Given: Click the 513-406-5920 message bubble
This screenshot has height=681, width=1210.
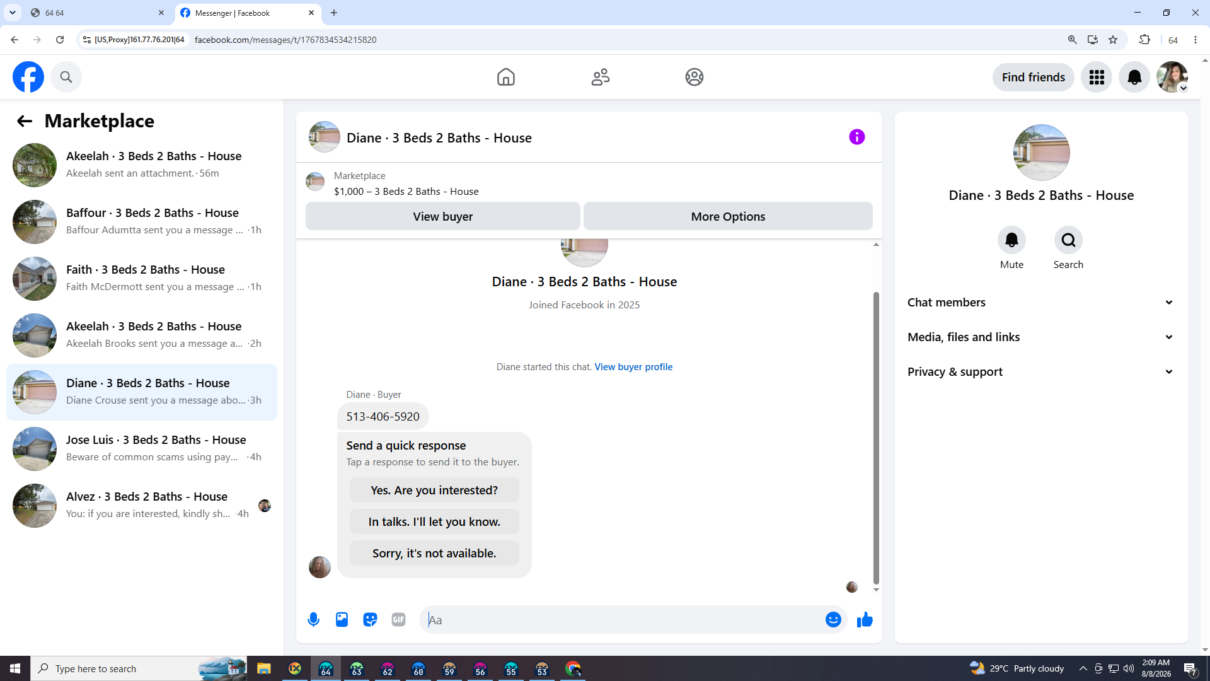Looking at the screenshot, I should click(383, 417).
